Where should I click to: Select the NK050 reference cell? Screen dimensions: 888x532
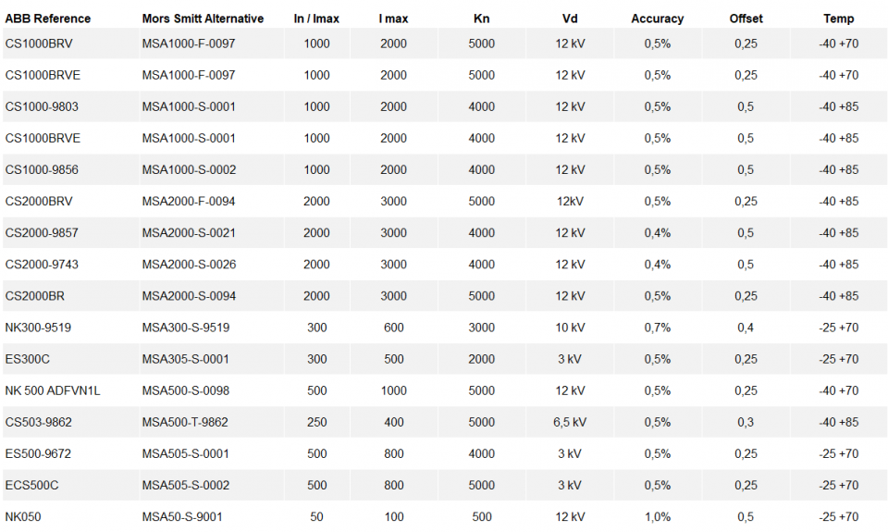click(23, 517)
